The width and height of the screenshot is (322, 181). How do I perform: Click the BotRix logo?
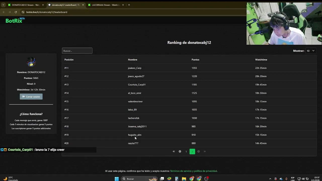click(x=15, y=21)
